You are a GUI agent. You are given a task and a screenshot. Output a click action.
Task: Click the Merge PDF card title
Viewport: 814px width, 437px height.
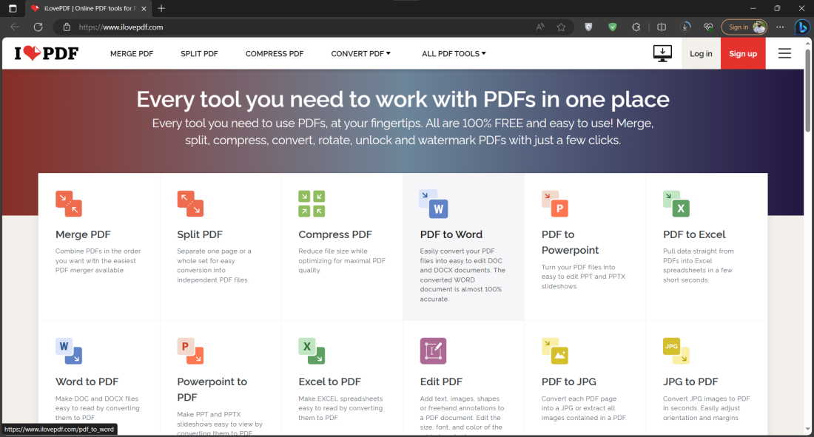pyautogui.click(x=83, y=234)
